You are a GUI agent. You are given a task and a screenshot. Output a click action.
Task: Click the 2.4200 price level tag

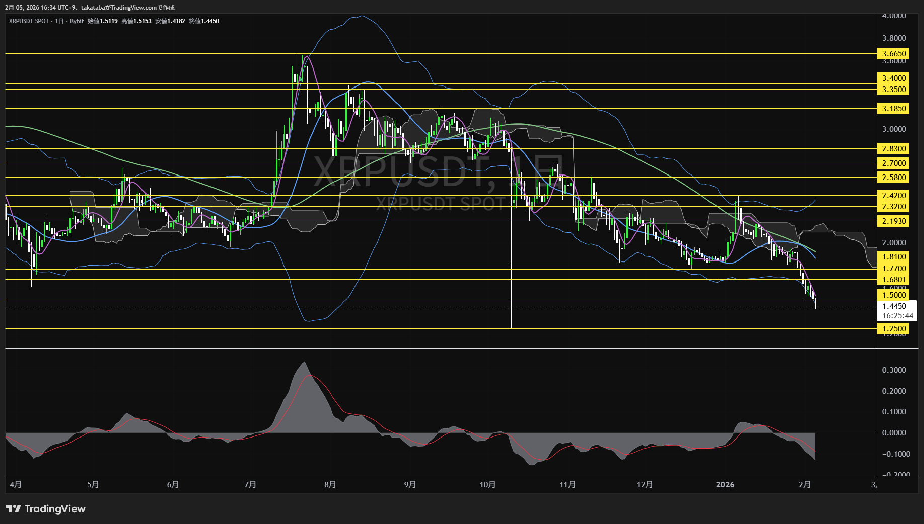(894, 196)
